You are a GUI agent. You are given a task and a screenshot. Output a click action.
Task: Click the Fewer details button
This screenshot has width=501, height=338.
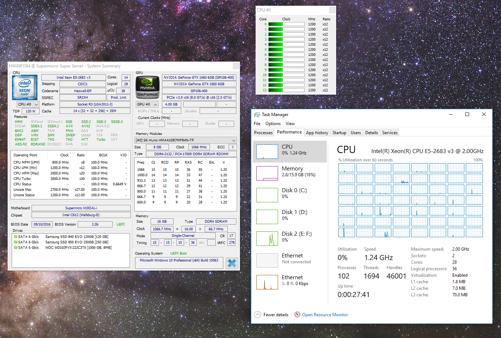pyautogui.click(x=272, y=314)
